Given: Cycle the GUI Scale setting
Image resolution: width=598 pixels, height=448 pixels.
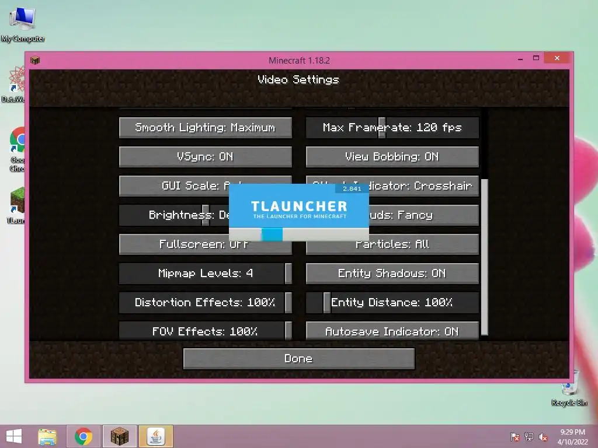Looking at the screenshot, I should point(174,186).
